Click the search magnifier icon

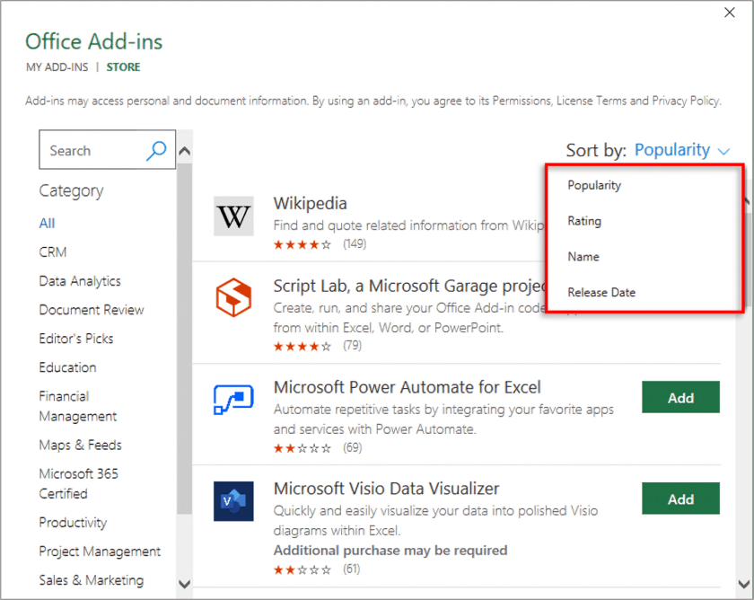click(x=156, y=151)
